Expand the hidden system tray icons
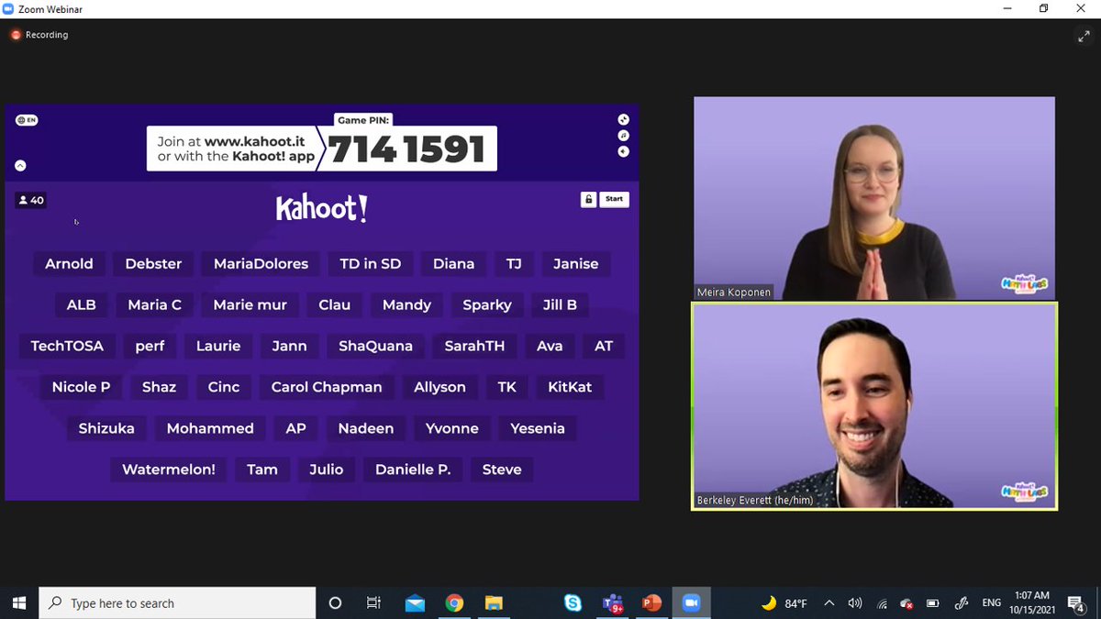 click(x=829, y=602)
